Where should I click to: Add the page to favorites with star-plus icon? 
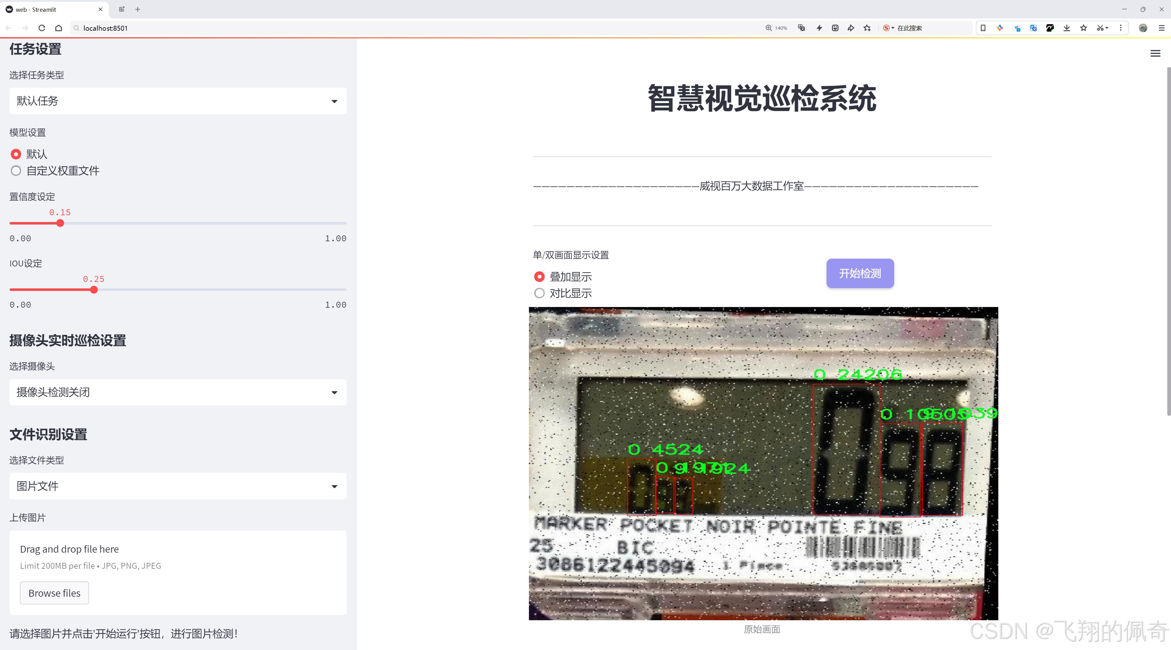point(867,28)
